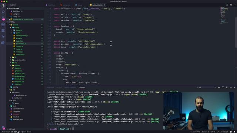
Task: Select the Debug Console panel tab
Action: [70, 87]
